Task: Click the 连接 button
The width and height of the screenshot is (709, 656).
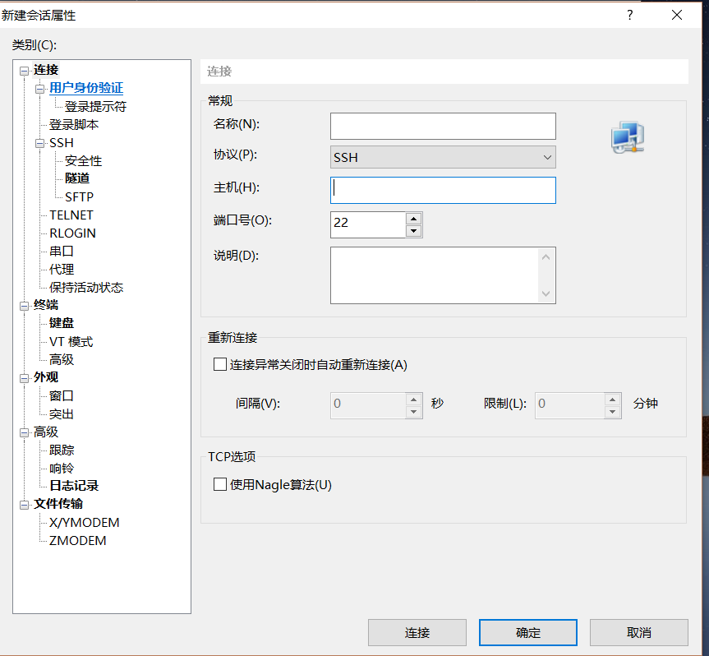Action: [x=417, y=632]
